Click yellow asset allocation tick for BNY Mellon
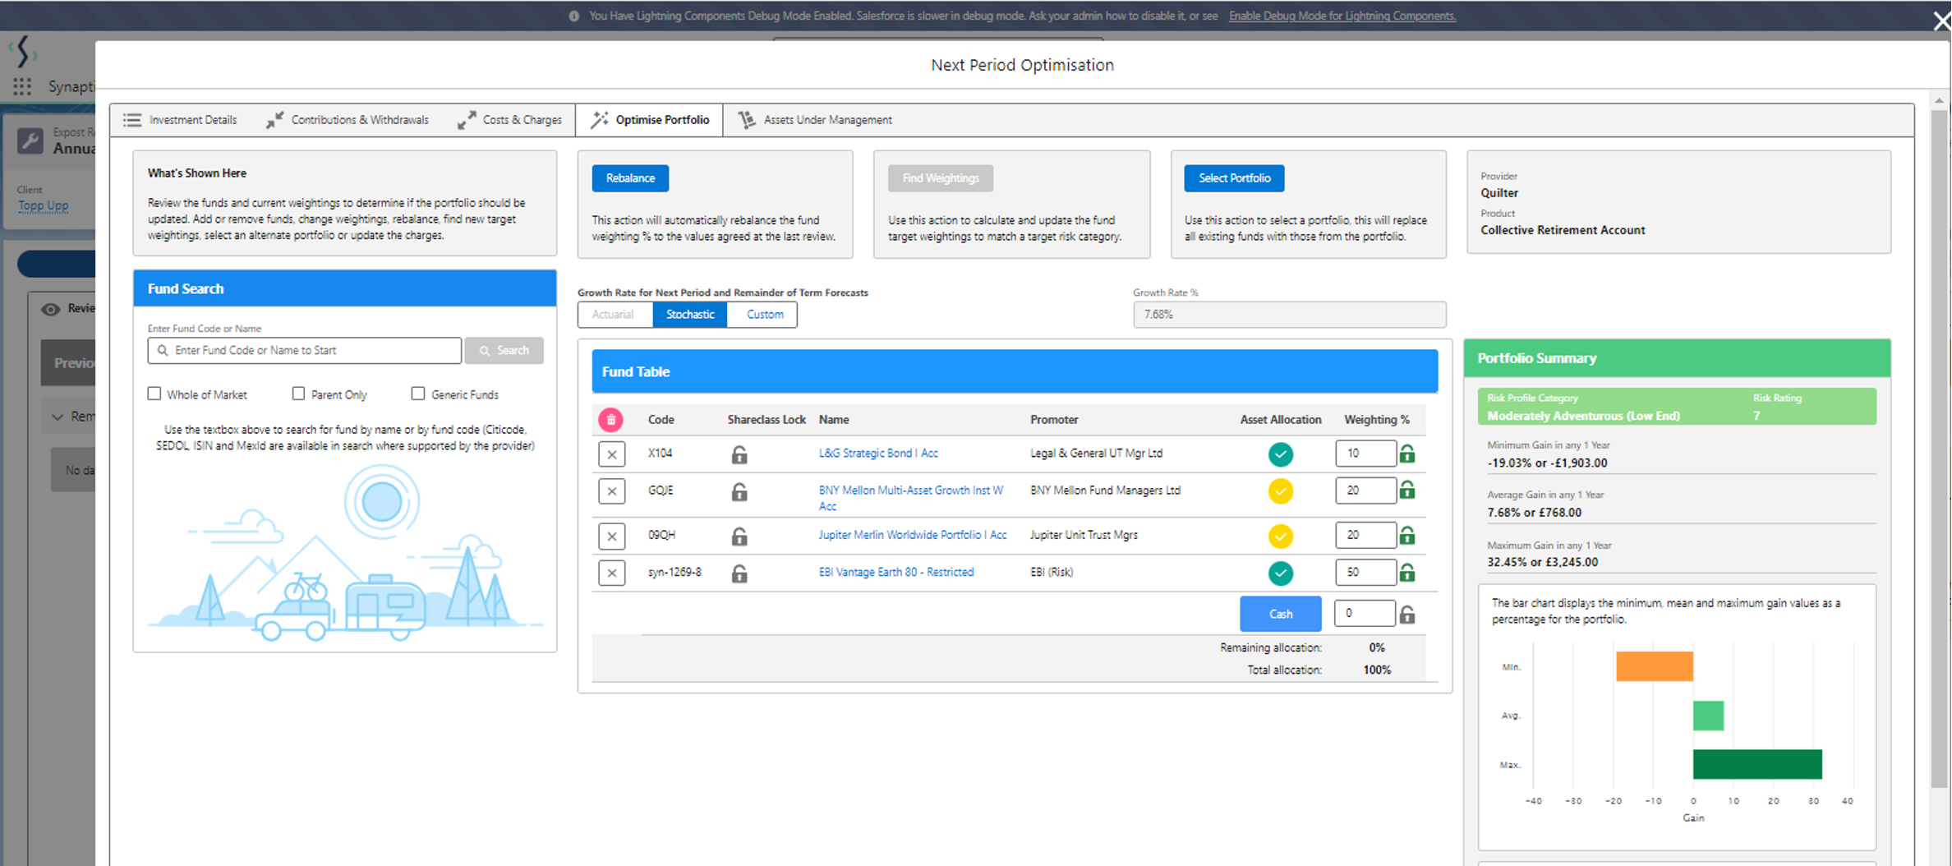 pyautogui.click(x=1280, y=491)
